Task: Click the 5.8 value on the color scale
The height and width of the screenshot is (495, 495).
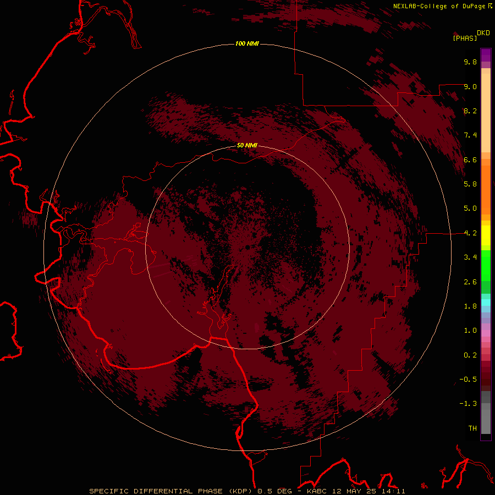Action: click(470, 184)
